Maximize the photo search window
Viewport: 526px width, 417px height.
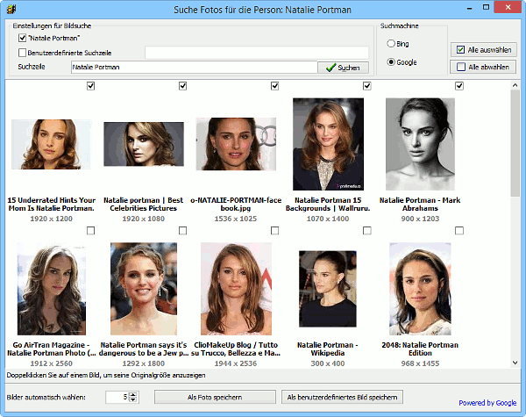click(x=486, y=7)
